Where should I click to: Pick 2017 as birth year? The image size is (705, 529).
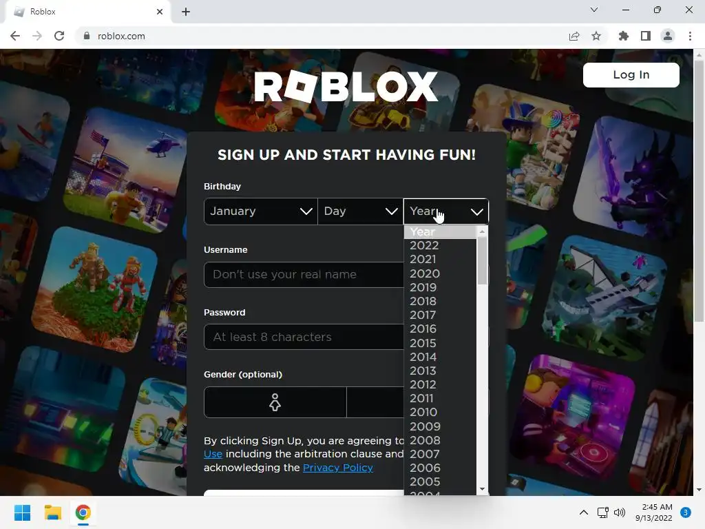440,315
